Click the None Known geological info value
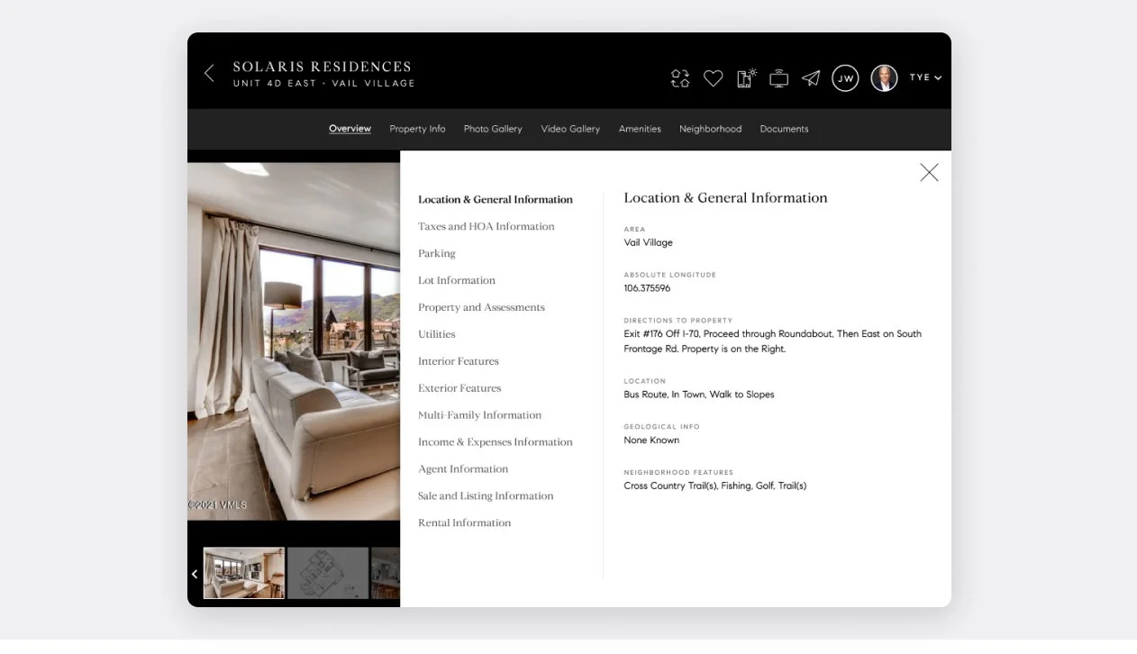 pos(651,441)
